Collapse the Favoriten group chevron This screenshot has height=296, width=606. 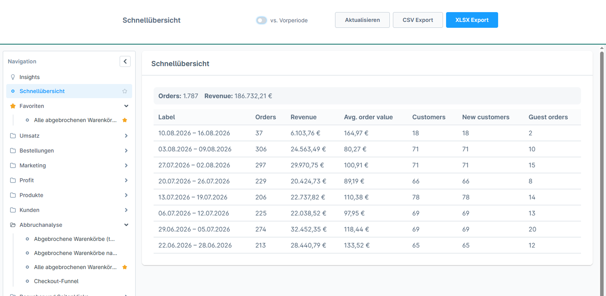click(x=126, y=106)
